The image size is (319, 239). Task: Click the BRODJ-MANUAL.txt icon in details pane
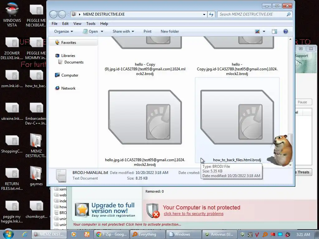point(61,176)
